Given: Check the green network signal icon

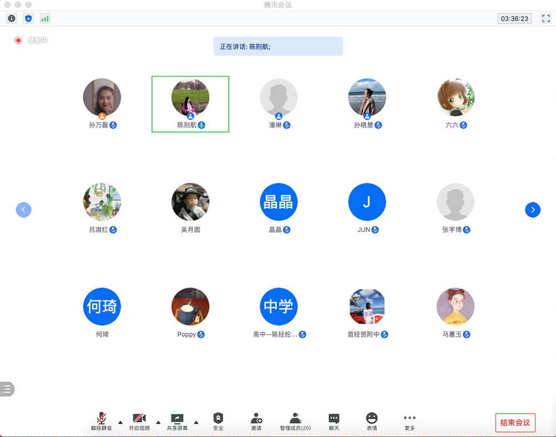Looking at the screenshot, I should click(x=45, y=18).
